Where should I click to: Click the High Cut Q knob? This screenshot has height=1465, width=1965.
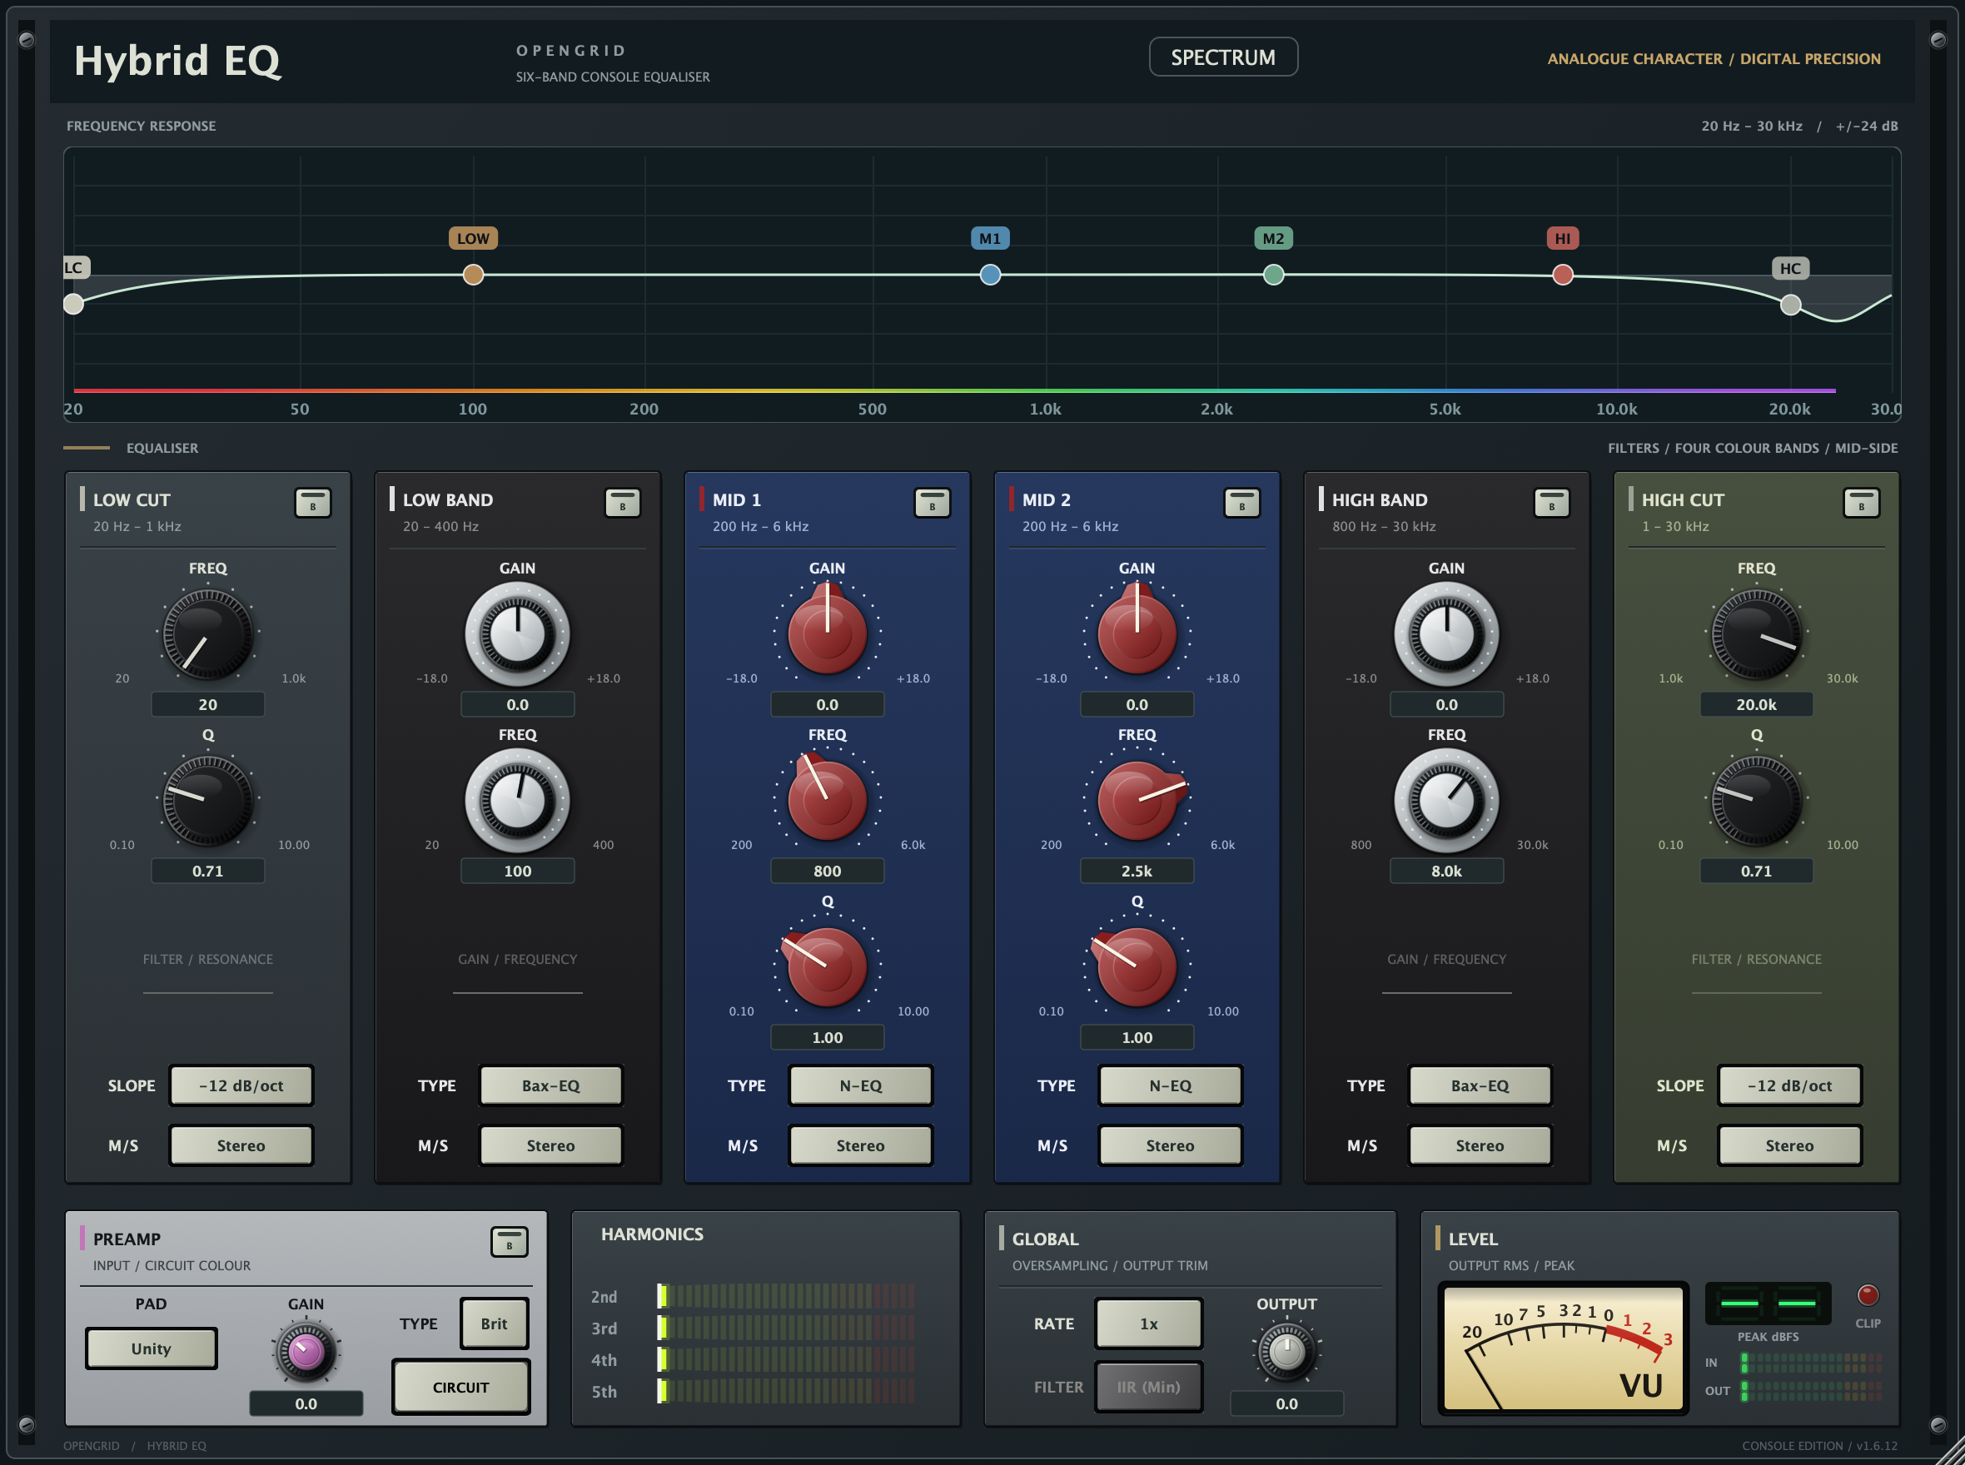click(x=1756, y=802)
